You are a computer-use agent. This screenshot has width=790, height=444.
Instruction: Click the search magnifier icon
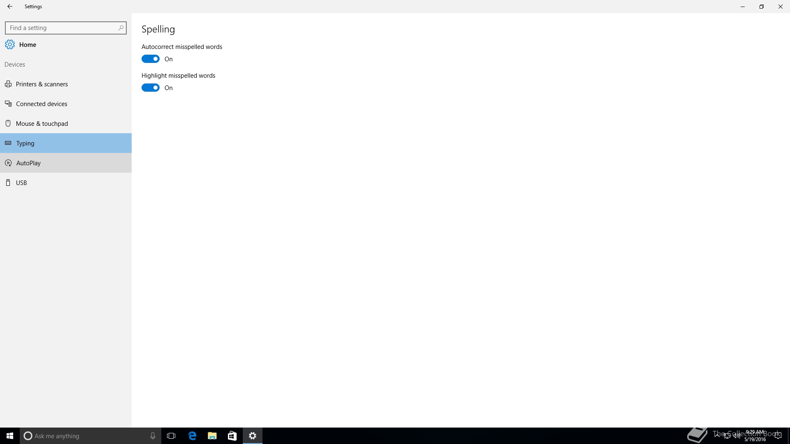tap(121, 28)
